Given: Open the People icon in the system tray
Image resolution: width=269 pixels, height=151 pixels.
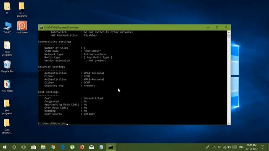Looking at the screenshot, I should pos(208,147).
